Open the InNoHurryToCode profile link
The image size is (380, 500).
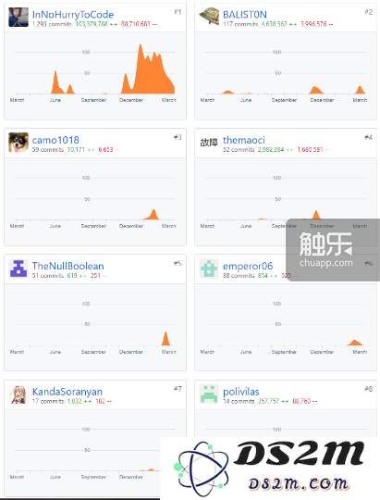(x=73, y=14)
